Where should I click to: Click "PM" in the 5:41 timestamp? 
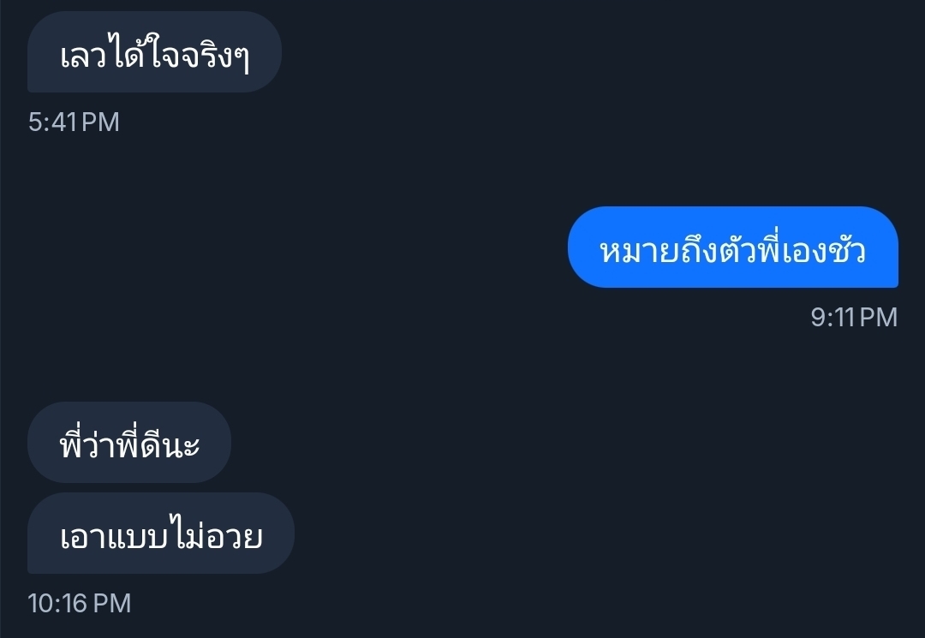(x=100, y=122)
